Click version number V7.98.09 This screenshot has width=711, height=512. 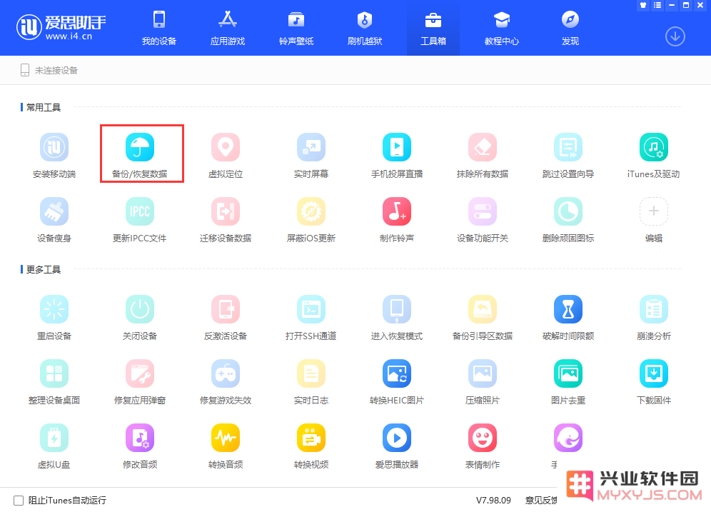coord(493,500)
